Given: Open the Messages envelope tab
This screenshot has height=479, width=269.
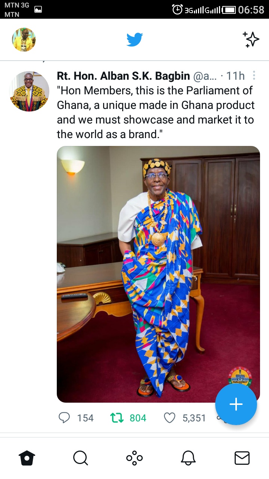Looking at the screenshot, I should pos(242,458).
